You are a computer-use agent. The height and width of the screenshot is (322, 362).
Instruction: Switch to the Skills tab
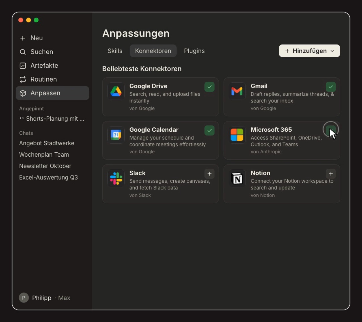point(115,51)
